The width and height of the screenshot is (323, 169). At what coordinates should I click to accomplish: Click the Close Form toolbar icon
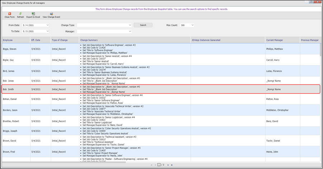click(10, 14)
